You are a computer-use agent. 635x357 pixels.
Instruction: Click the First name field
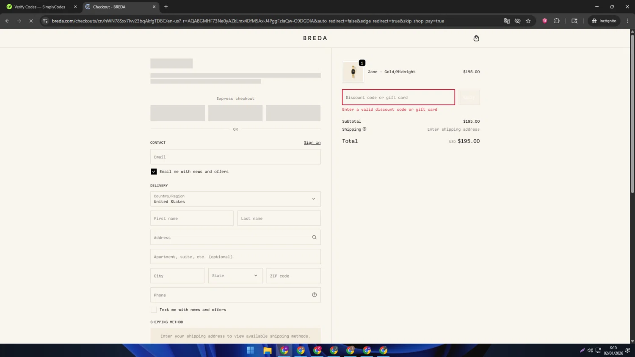(192, 218)
